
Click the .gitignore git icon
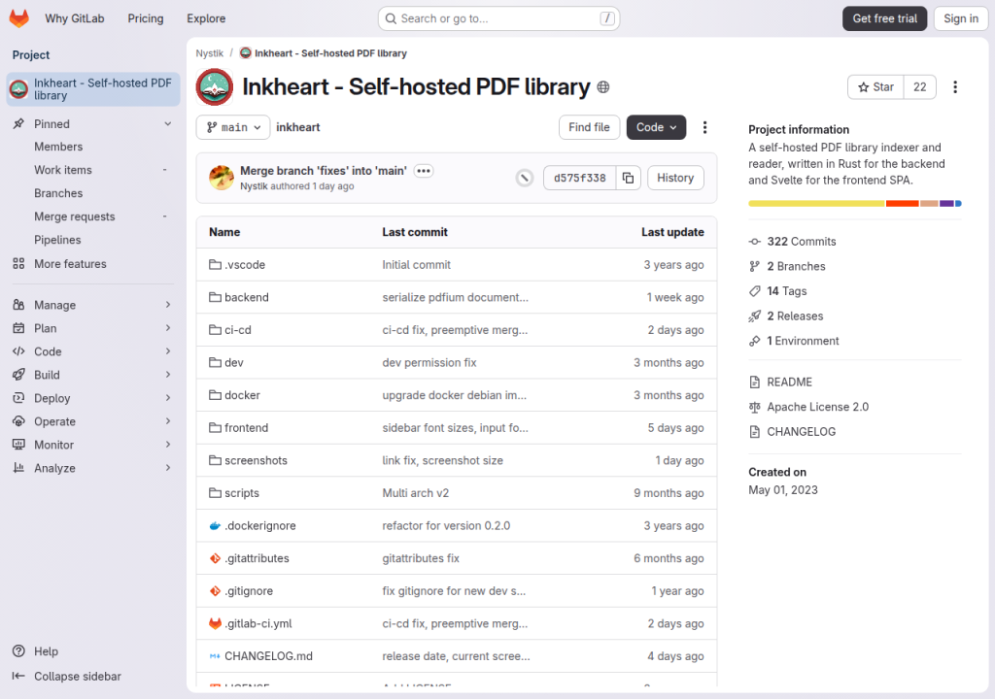[x=215, y=591]
